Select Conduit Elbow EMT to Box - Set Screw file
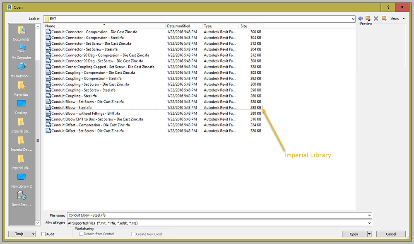 97,119
